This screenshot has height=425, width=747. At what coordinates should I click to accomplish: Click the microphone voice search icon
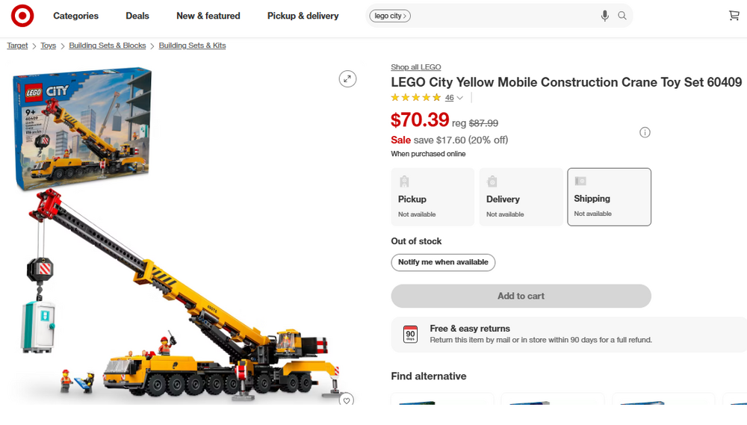(x=604, y=16)
